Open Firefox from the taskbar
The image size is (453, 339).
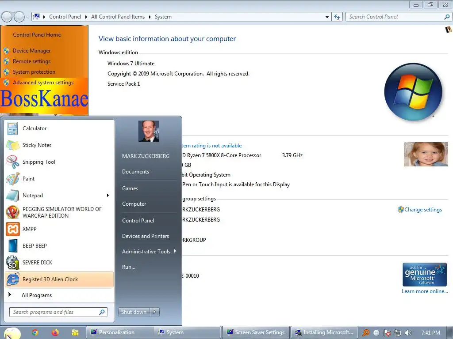point(55,333)
